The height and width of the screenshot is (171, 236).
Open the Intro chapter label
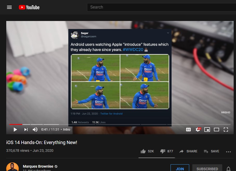tap(67, 130)
